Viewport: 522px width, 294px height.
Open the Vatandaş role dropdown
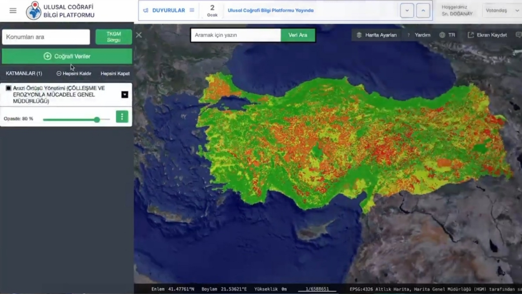tap(501, 11)
